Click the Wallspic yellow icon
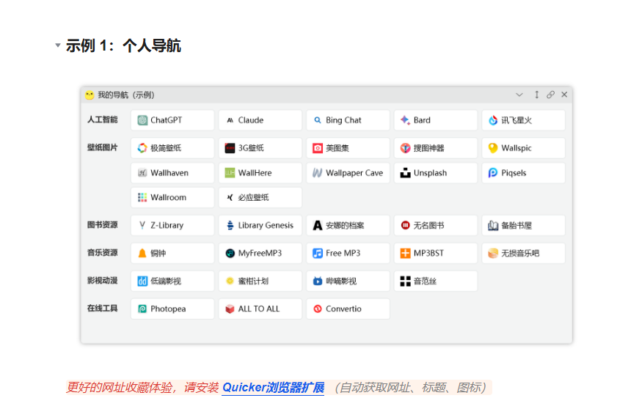Viewport: 617px width, 409px height. click(493, 148)
